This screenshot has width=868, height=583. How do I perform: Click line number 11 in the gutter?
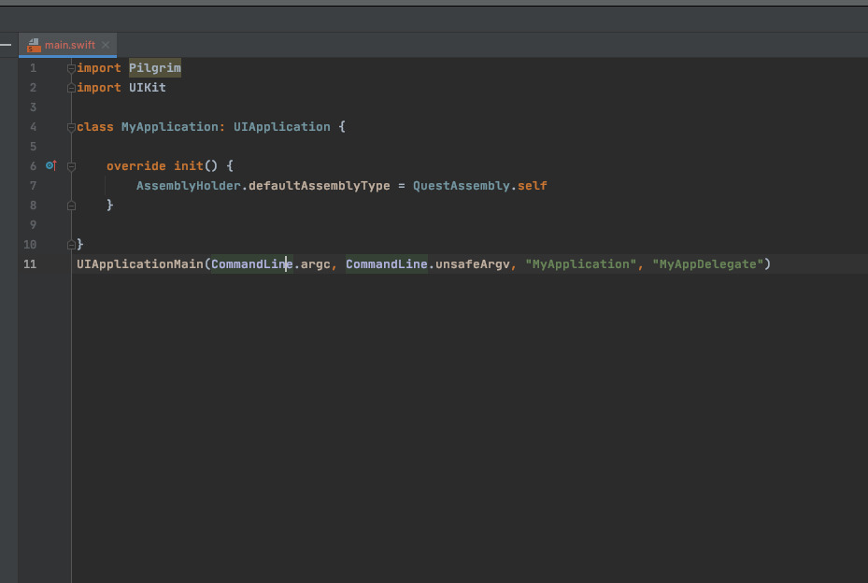coord(30,263)
